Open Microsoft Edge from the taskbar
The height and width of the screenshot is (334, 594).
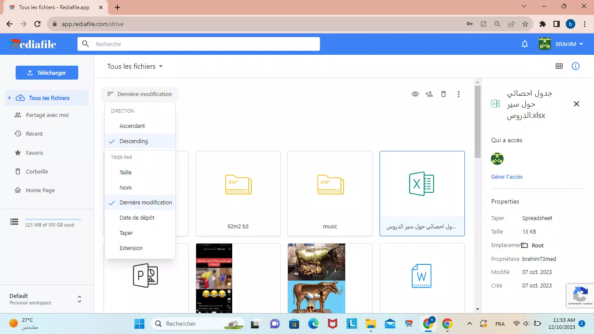313,324
